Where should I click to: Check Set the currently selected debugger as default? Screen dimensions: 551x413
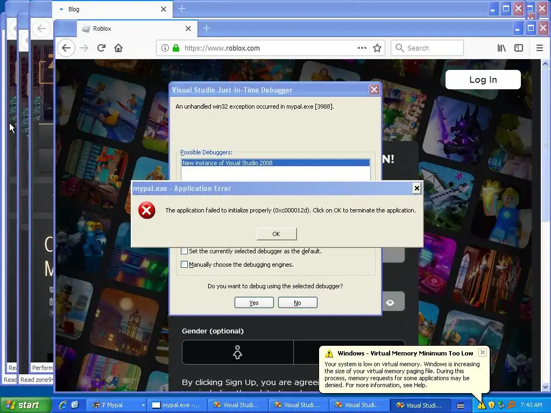[x=184, y=251]
